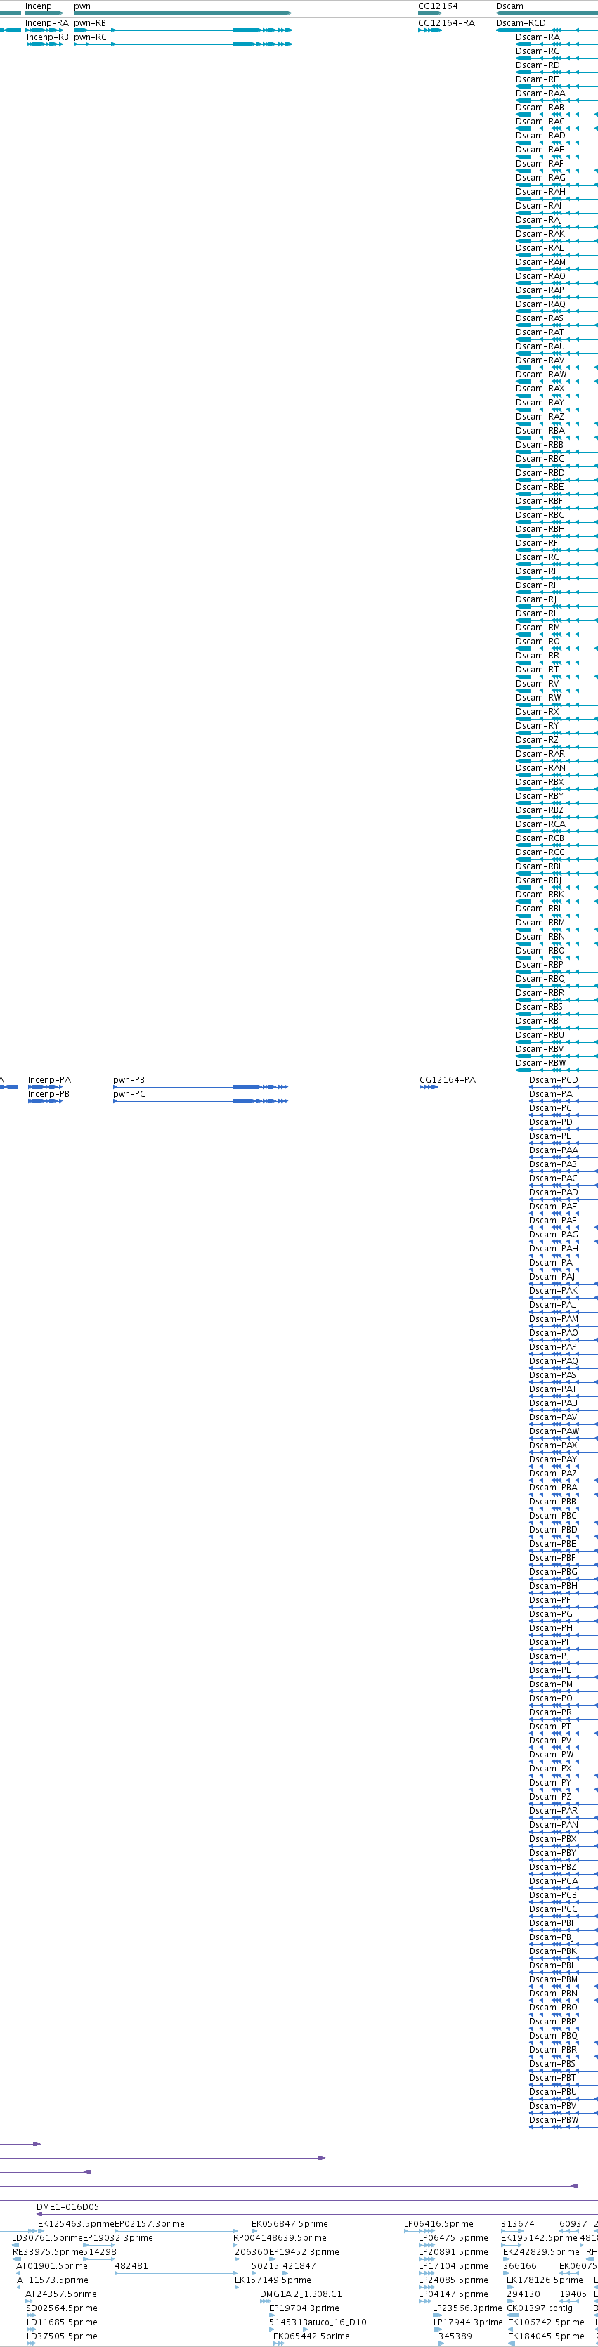The image size is (598, 2347).
Task: Select transcript Dscam-RCD
Action: (x=521, y=22)
